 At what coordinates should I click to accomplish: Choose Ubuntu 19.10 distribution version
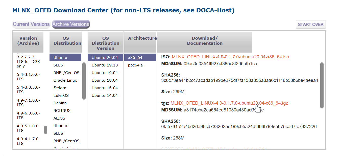pyautogui.click(x=105, y=65)
